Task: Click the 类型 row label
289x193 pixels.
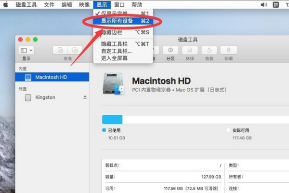Action: 234,165
